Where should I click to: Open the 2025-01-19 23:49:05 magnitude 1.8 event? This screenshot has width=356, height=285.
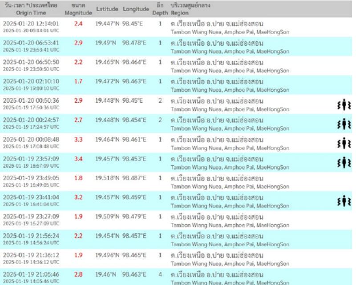coord(31,178)
